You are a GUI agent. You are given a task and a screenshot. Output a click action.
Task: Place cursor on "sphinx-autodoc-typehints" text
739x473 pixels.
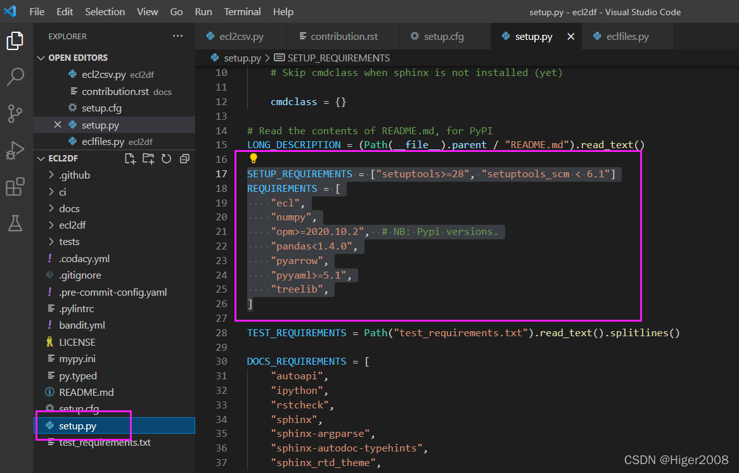click(x=346, y=448)
